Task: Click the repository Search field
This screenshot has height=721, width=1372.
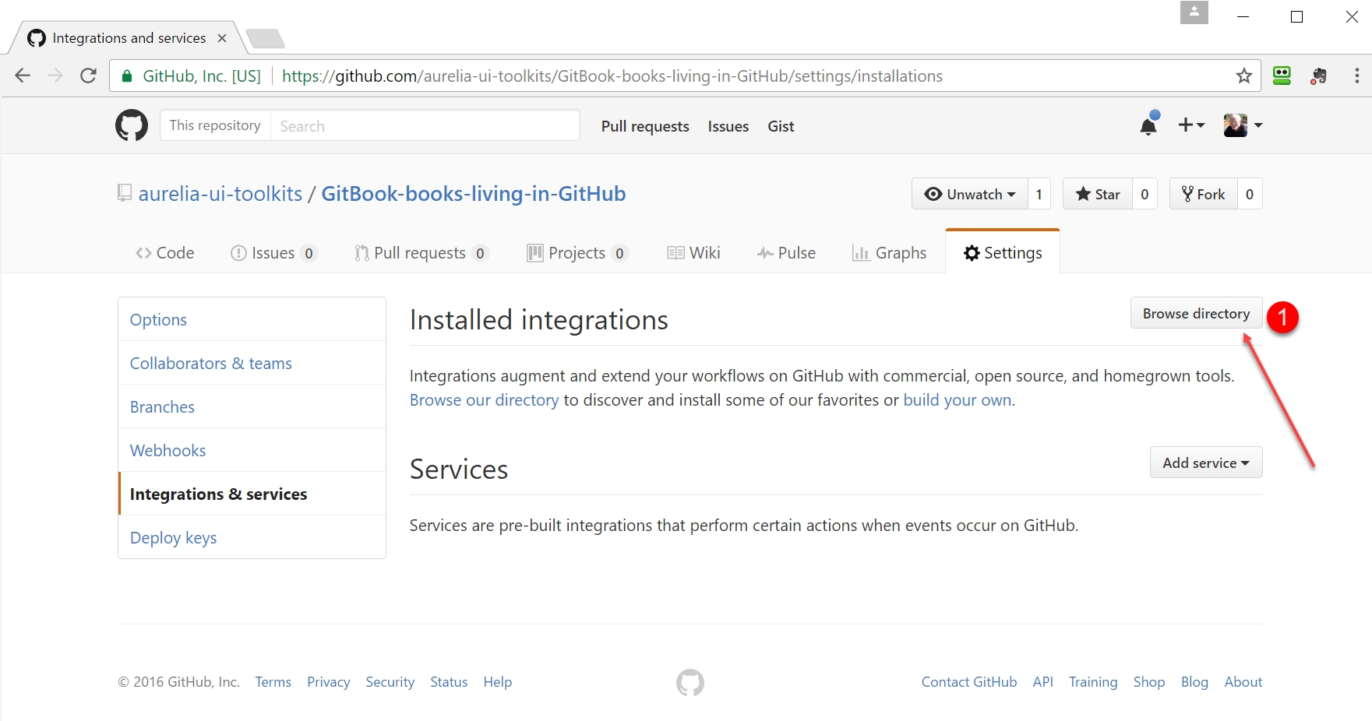Action: pos(425,126)
